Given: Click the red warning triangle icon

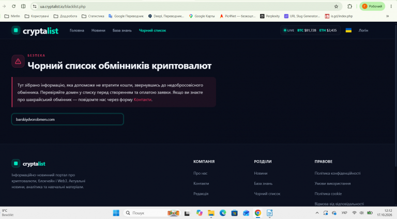Looking at the screenshot, I should pyautogui.click(x=18, y=61).
